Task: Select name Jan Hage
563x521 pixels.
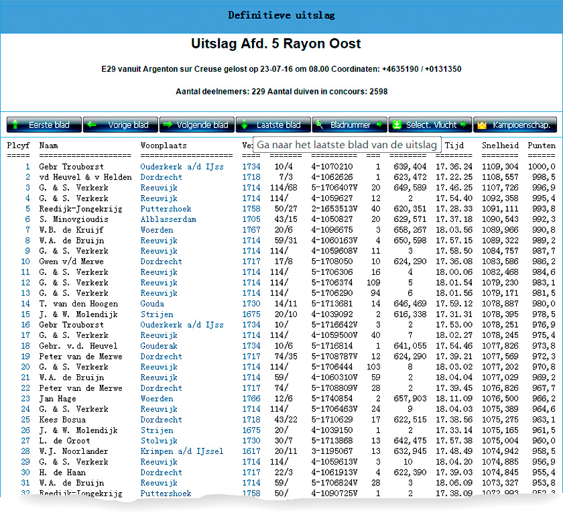Action: [x=58, y=399]
